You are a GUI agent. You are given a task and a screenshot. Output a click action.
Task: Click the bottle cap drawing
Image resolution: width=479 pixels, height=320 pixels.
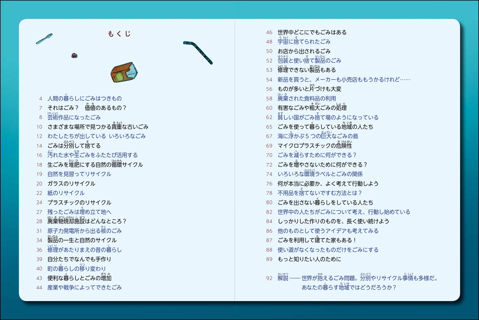pyautogui.click(x=74, y=56)
